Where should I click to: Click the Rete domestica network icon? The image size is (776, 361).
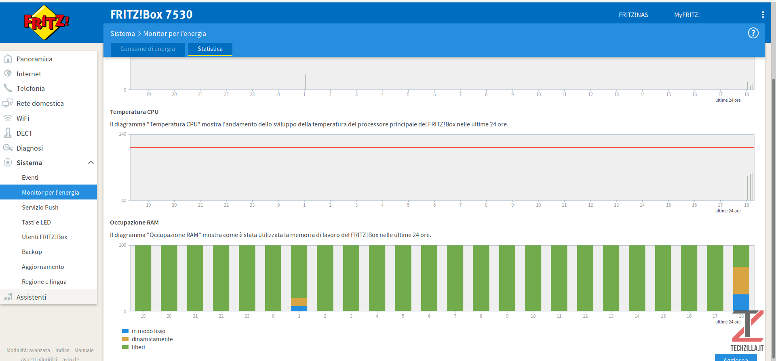(8, 103)
